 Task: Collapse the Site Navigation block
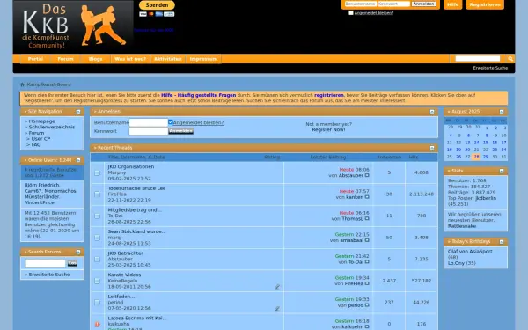[x=78, y=112]
